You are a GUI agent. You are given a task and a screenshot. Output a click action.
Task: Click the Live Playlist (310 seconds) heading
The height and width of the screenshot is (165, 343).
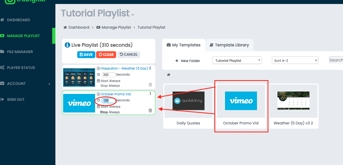coord(102,45)
